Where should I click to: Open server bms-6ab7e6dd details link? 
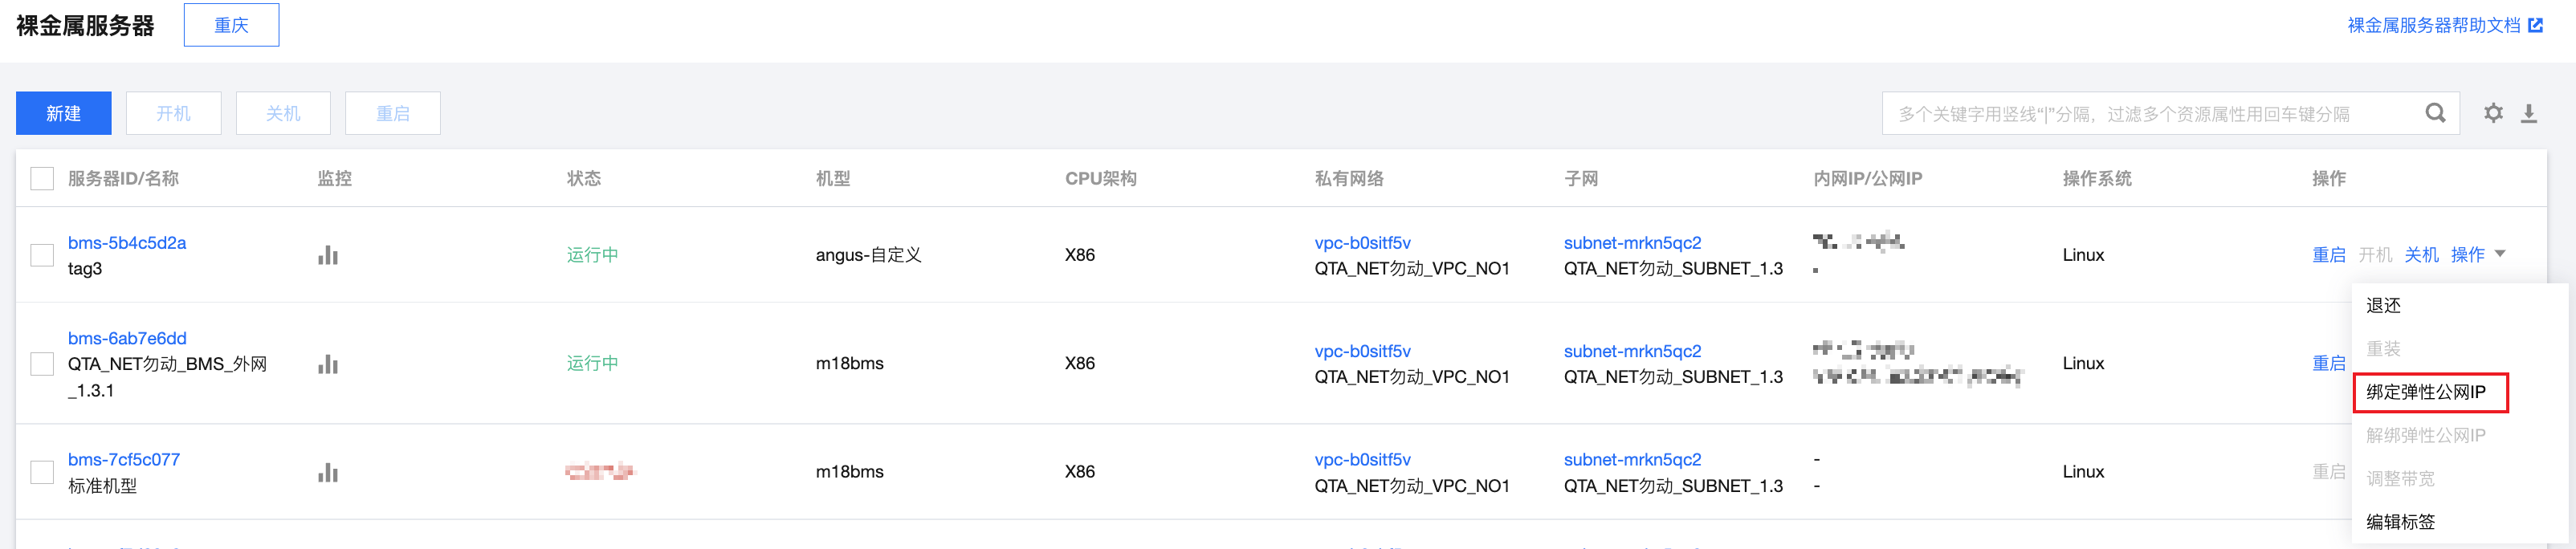[x=127, y=338]
